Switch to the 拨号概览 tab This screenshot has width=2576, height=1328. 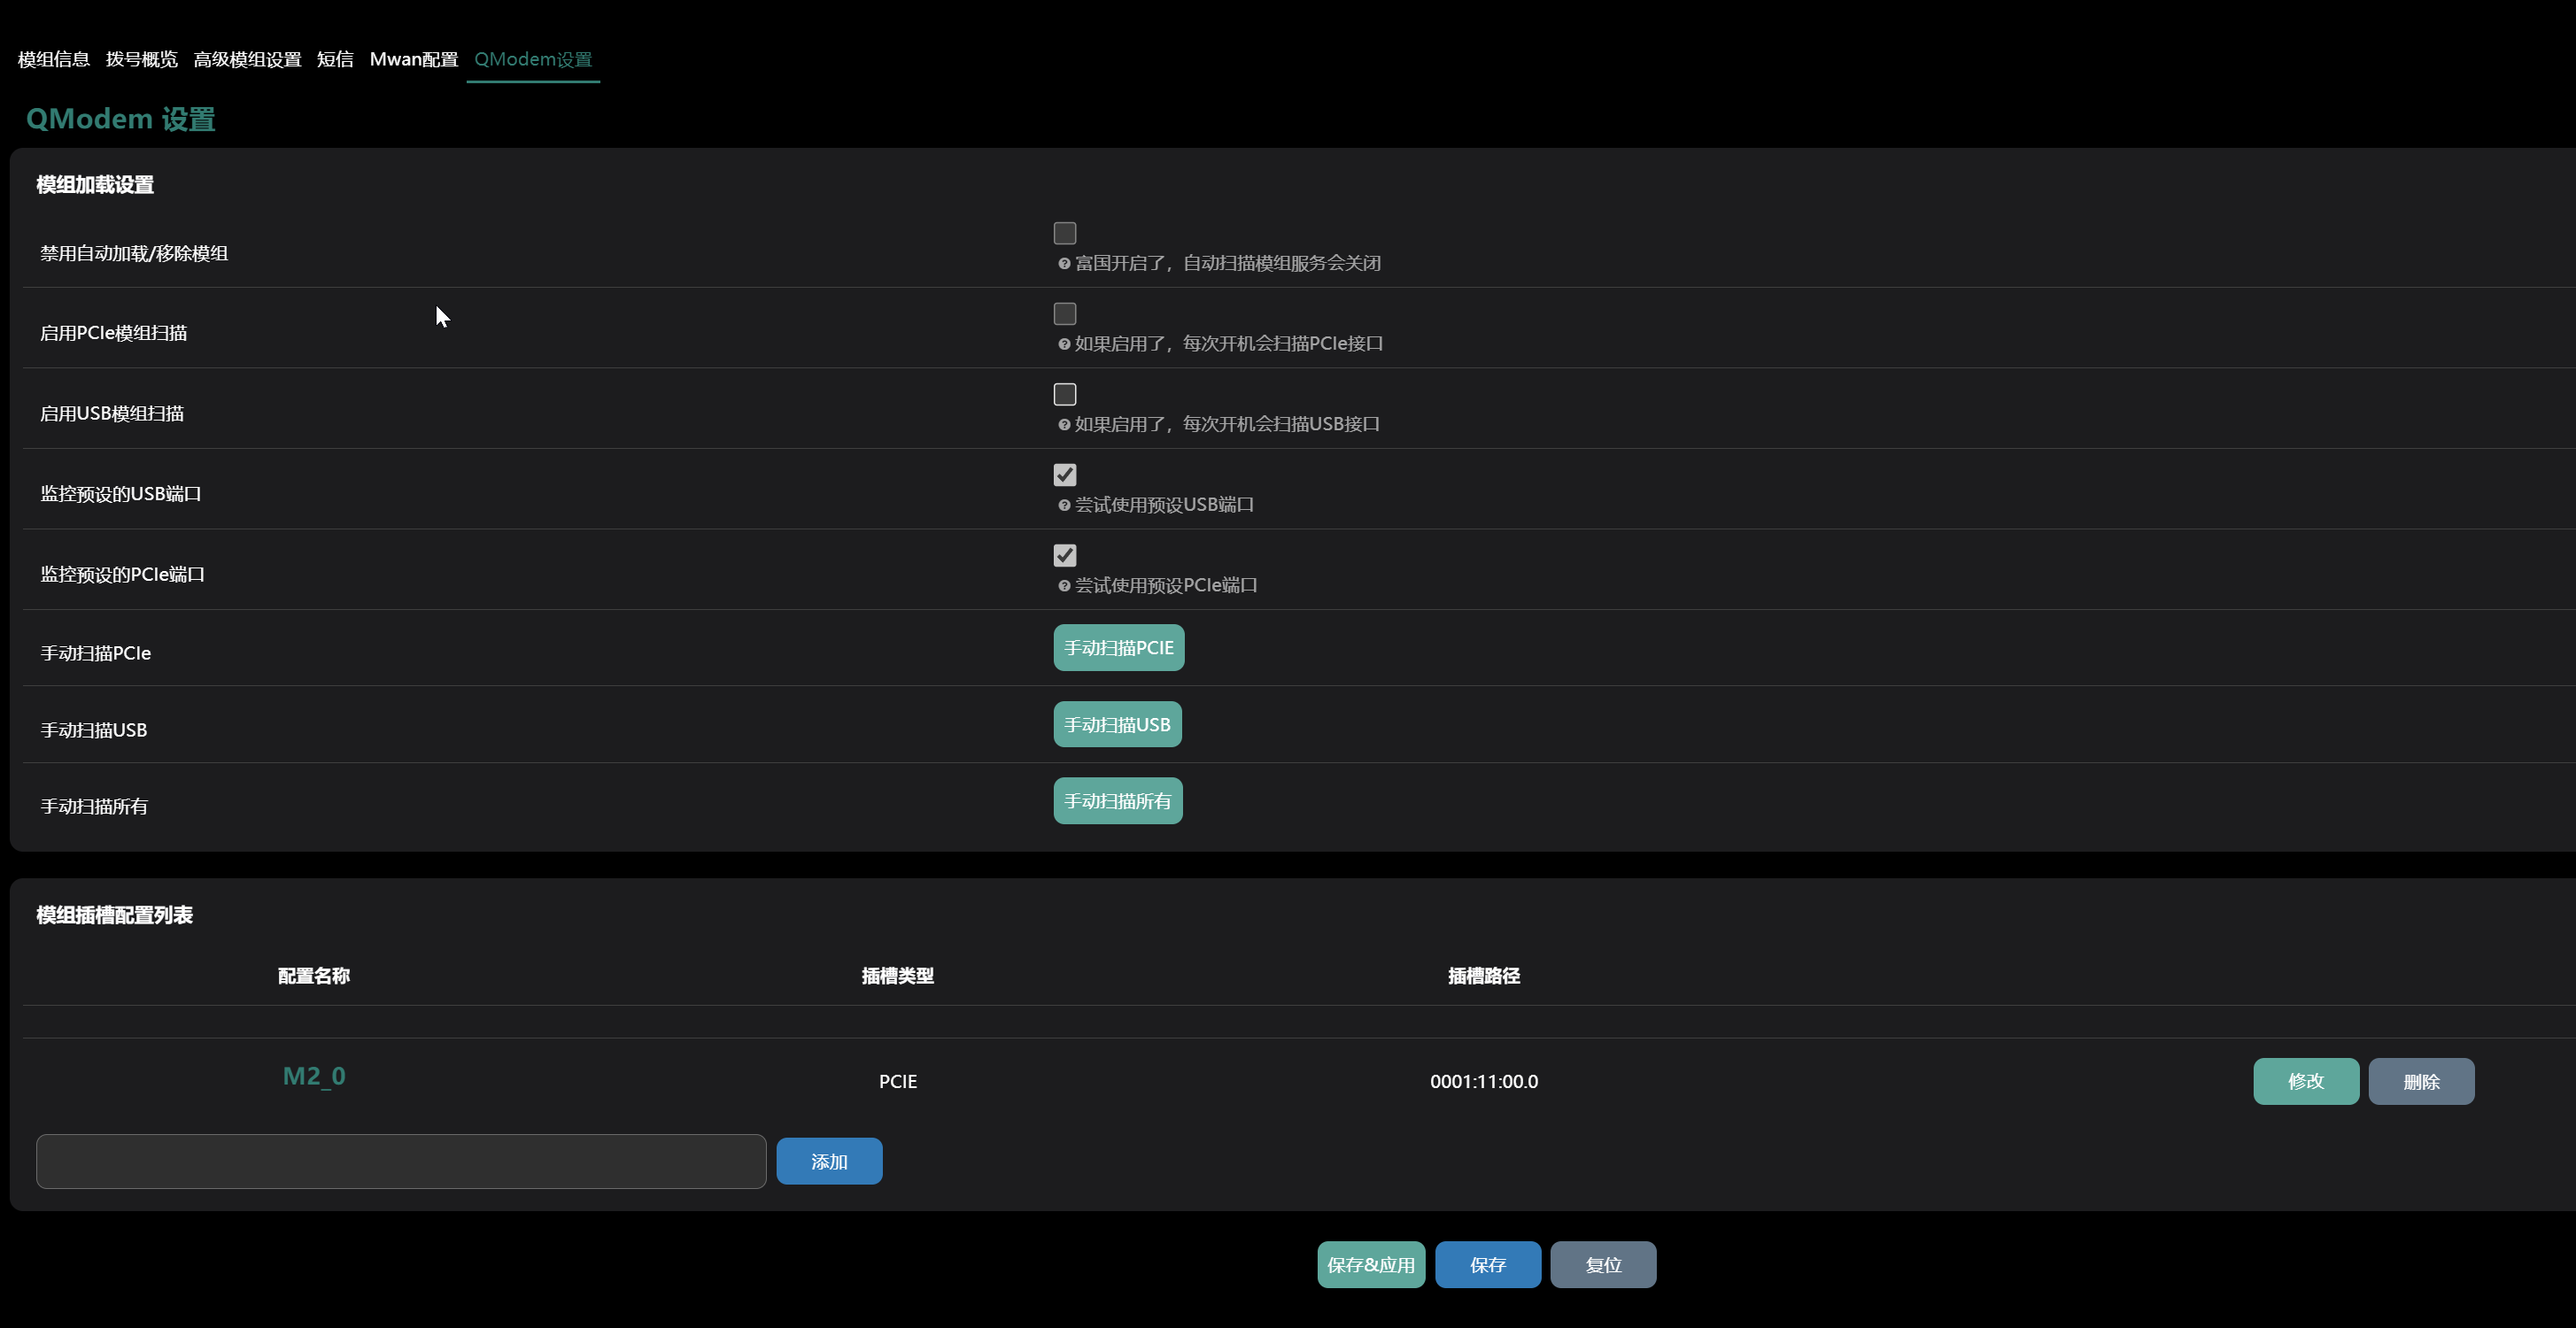[x=142, y=59]
